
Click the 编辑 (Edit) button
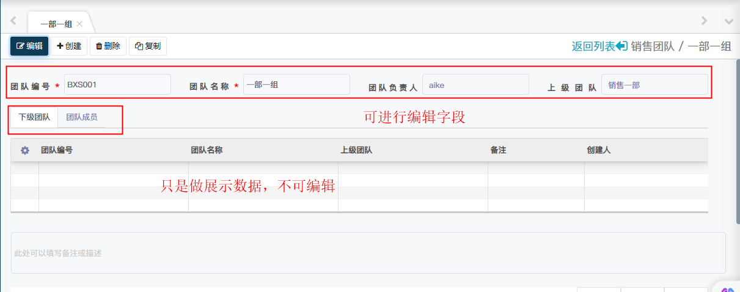tap(29, 46)
